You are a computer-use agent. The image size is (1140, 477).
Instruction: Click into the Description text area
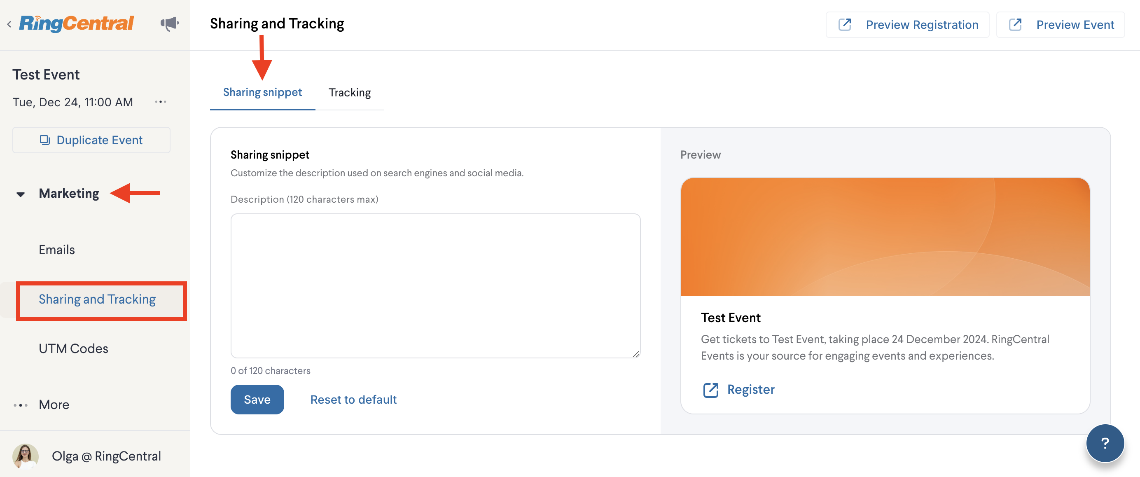click(435, 286)
